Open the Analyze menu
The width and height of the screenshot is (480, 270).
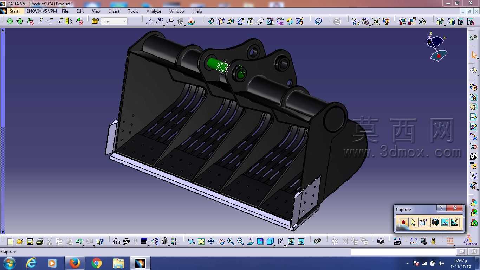[x=154, y=11]
